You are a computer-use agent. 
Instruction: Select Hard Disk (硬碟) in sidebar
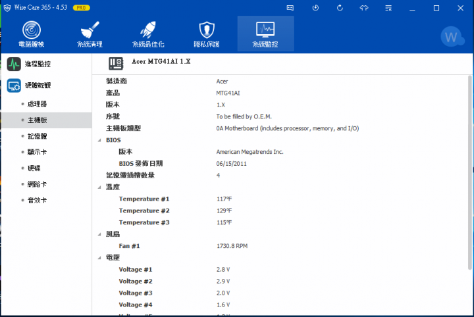34,168
